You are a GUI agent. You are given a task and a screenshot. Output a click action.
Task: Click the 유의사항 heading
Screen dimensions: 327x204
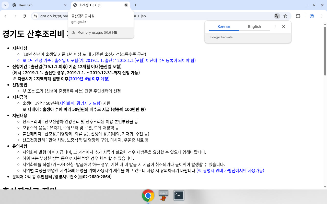20,146
